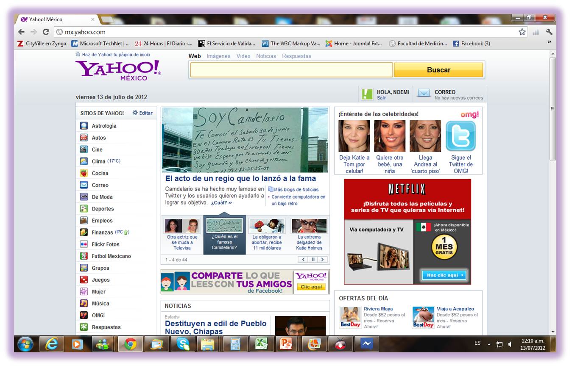Viewport: 572px width, 368px height.
Task: Click the Futbol Mexicano soccer icon
Action: (84, 256)
